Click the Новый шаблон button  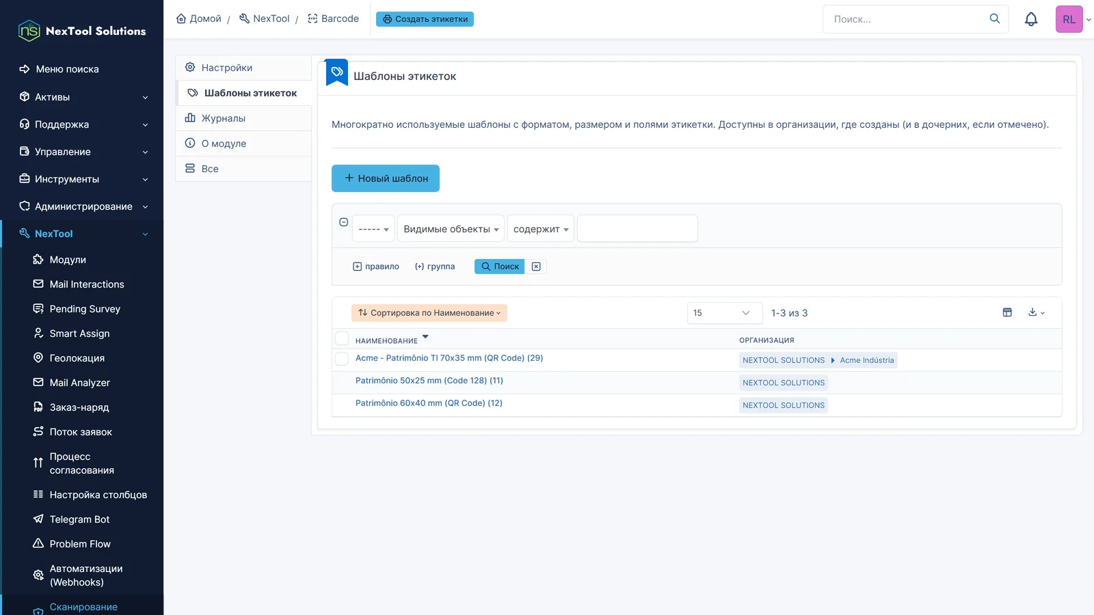pyautogui.click(x=386, y=178)
